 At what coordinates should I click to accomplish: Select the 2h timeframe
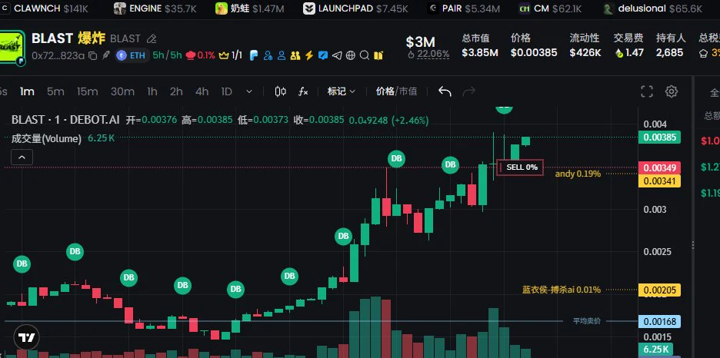click(176, 91)
